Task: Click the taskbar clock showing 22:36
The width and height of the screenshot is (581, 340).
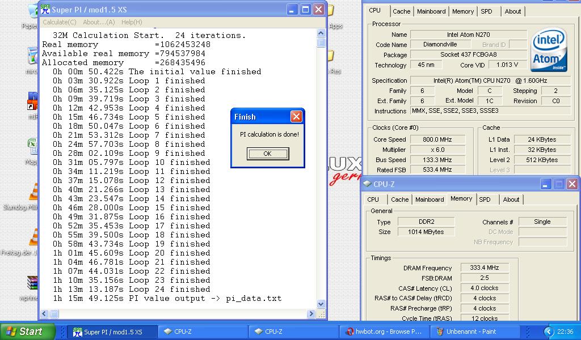Action: pos(565,332)
